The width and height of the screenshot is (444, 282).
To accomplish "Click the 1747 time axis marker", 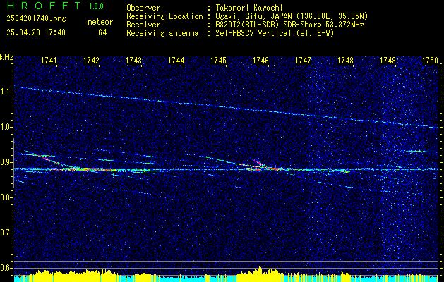I will 303,61.
